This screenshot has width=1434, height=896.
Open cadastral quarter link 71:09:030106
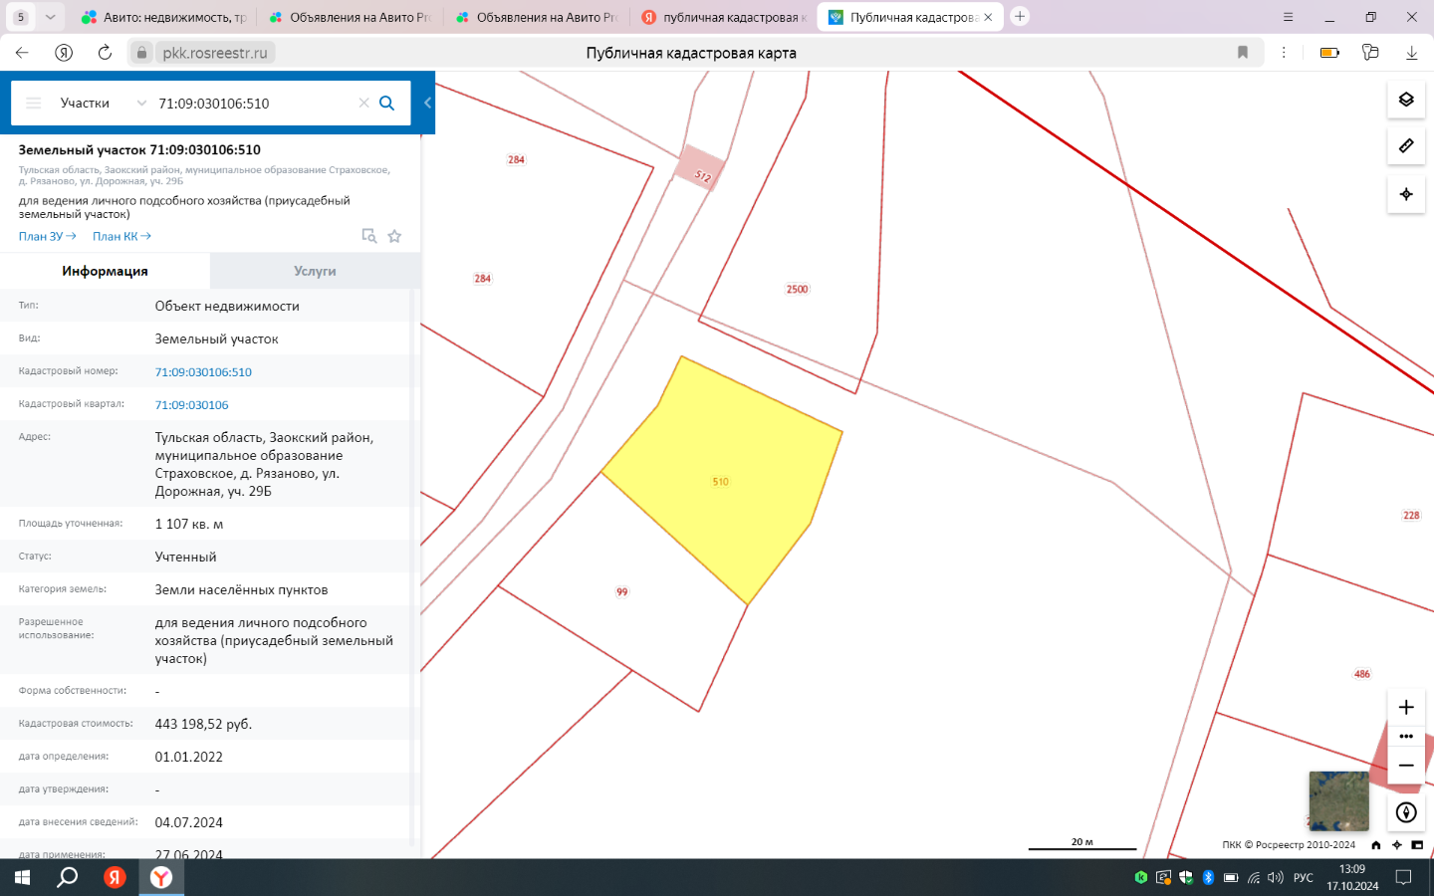click(191, 405)
